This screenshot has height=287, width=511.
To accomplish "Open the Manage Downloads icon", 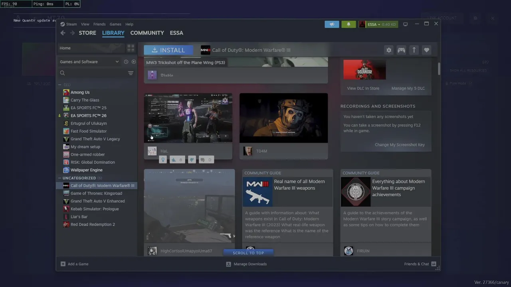I will coord(228,264).
